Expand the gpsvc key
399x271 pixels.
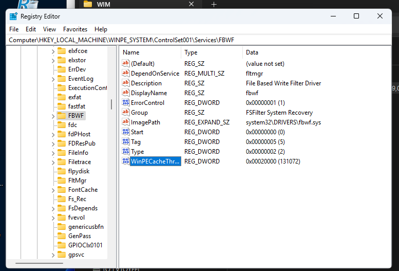pyautogui.click(x=53, y=255)
